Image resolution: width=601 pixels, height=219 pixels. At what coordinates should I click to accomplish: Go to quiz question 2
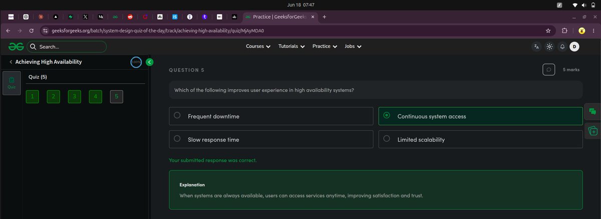[53, 96]
